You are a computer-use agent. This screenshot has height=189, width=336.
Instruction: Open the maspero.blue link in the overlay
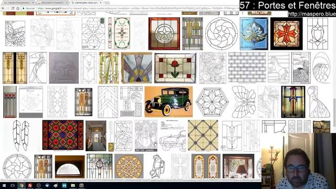coord(312,14)
